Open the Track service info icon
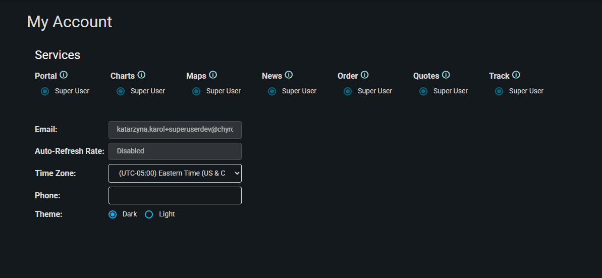The image size is (602, 278). tap(516, 75)
